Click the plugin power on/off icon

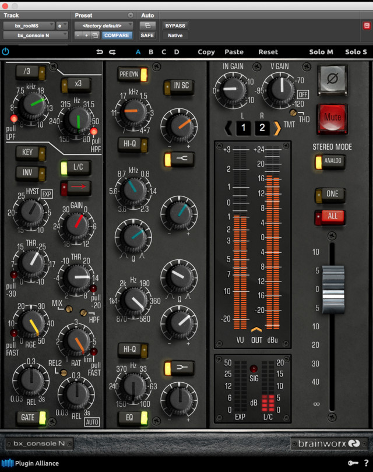tap(6, 52)
